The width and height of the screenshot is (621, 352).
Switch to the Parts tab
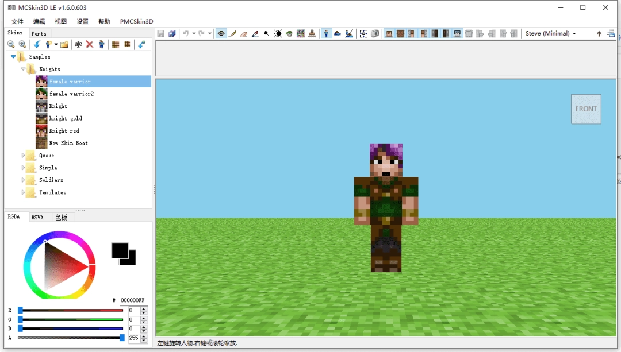39,33
